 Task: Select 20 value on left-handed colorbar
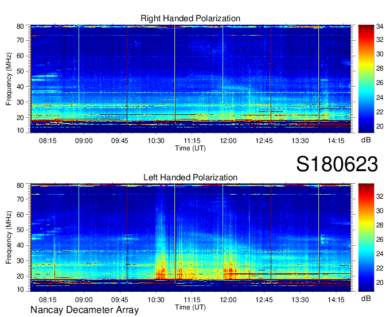pyautogui.click(x=380, y=283)
